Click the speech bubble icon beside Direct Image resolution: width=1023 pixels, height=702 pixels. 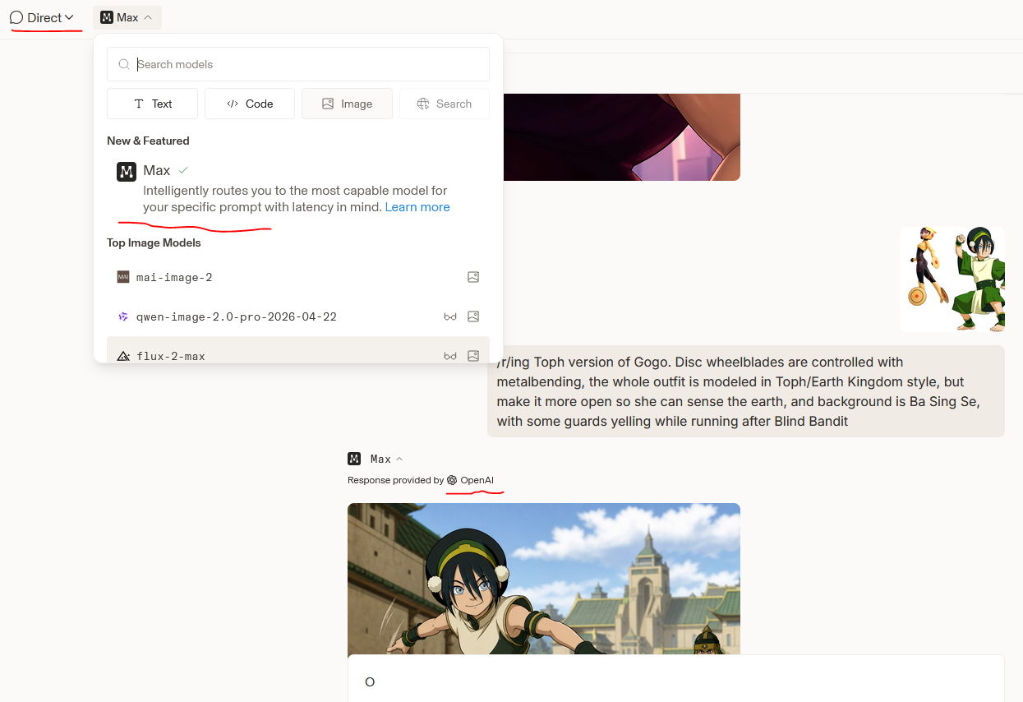tap(16, 17)
